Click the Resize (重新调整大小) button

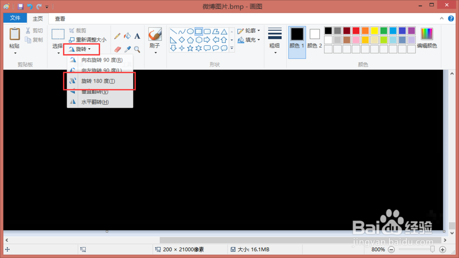tap(88, 39)
